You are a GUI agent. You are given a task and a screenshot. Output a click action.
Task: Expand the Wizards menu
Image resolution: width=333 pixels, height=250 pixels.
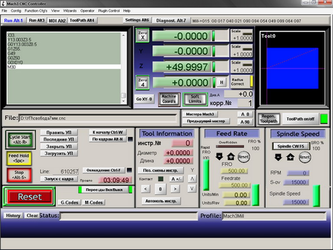69,10
